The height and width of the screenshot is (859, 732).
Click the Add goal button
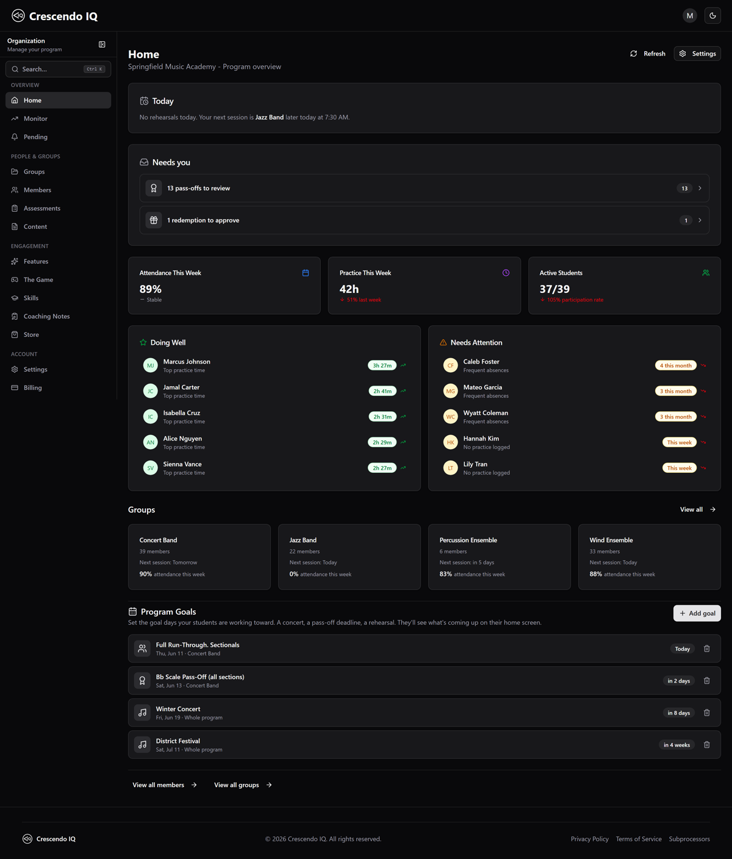697,613
